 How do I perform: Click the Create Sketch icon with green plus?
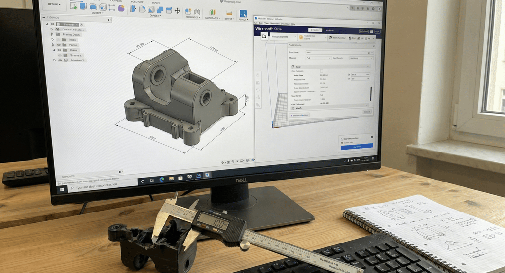coord(73,6)
